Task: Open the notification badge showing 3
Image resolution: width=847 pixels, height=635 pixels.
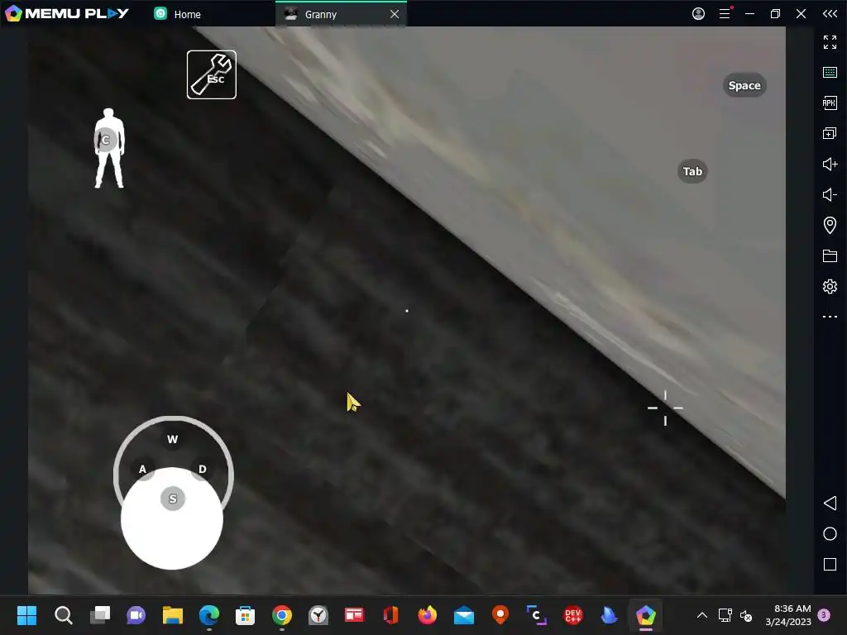Action: 825,615
